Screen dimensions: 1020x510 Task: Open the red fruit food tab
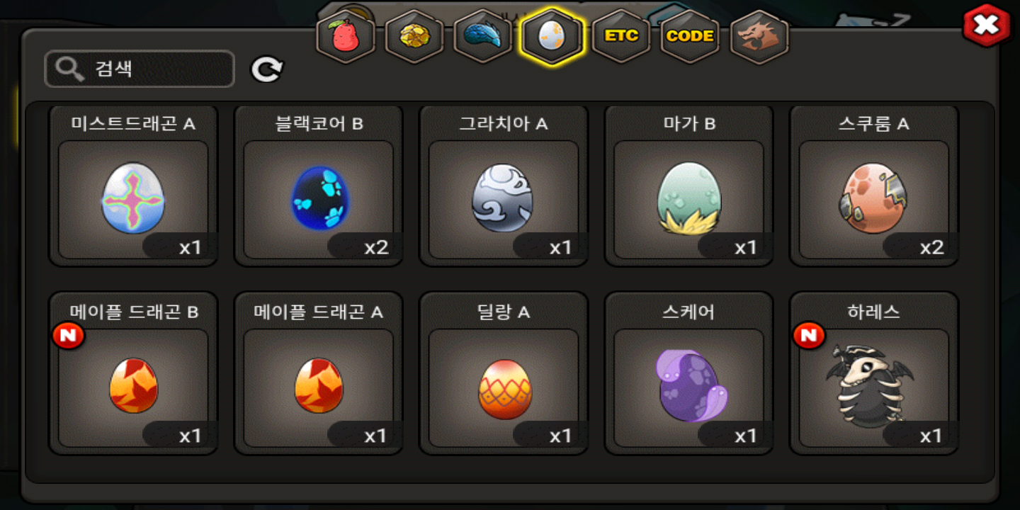pos(346,36)
